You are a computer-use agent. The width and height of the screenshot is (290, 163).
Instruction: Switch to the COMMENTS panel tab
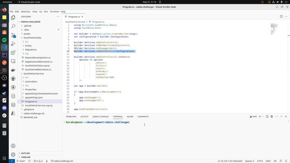143,117
